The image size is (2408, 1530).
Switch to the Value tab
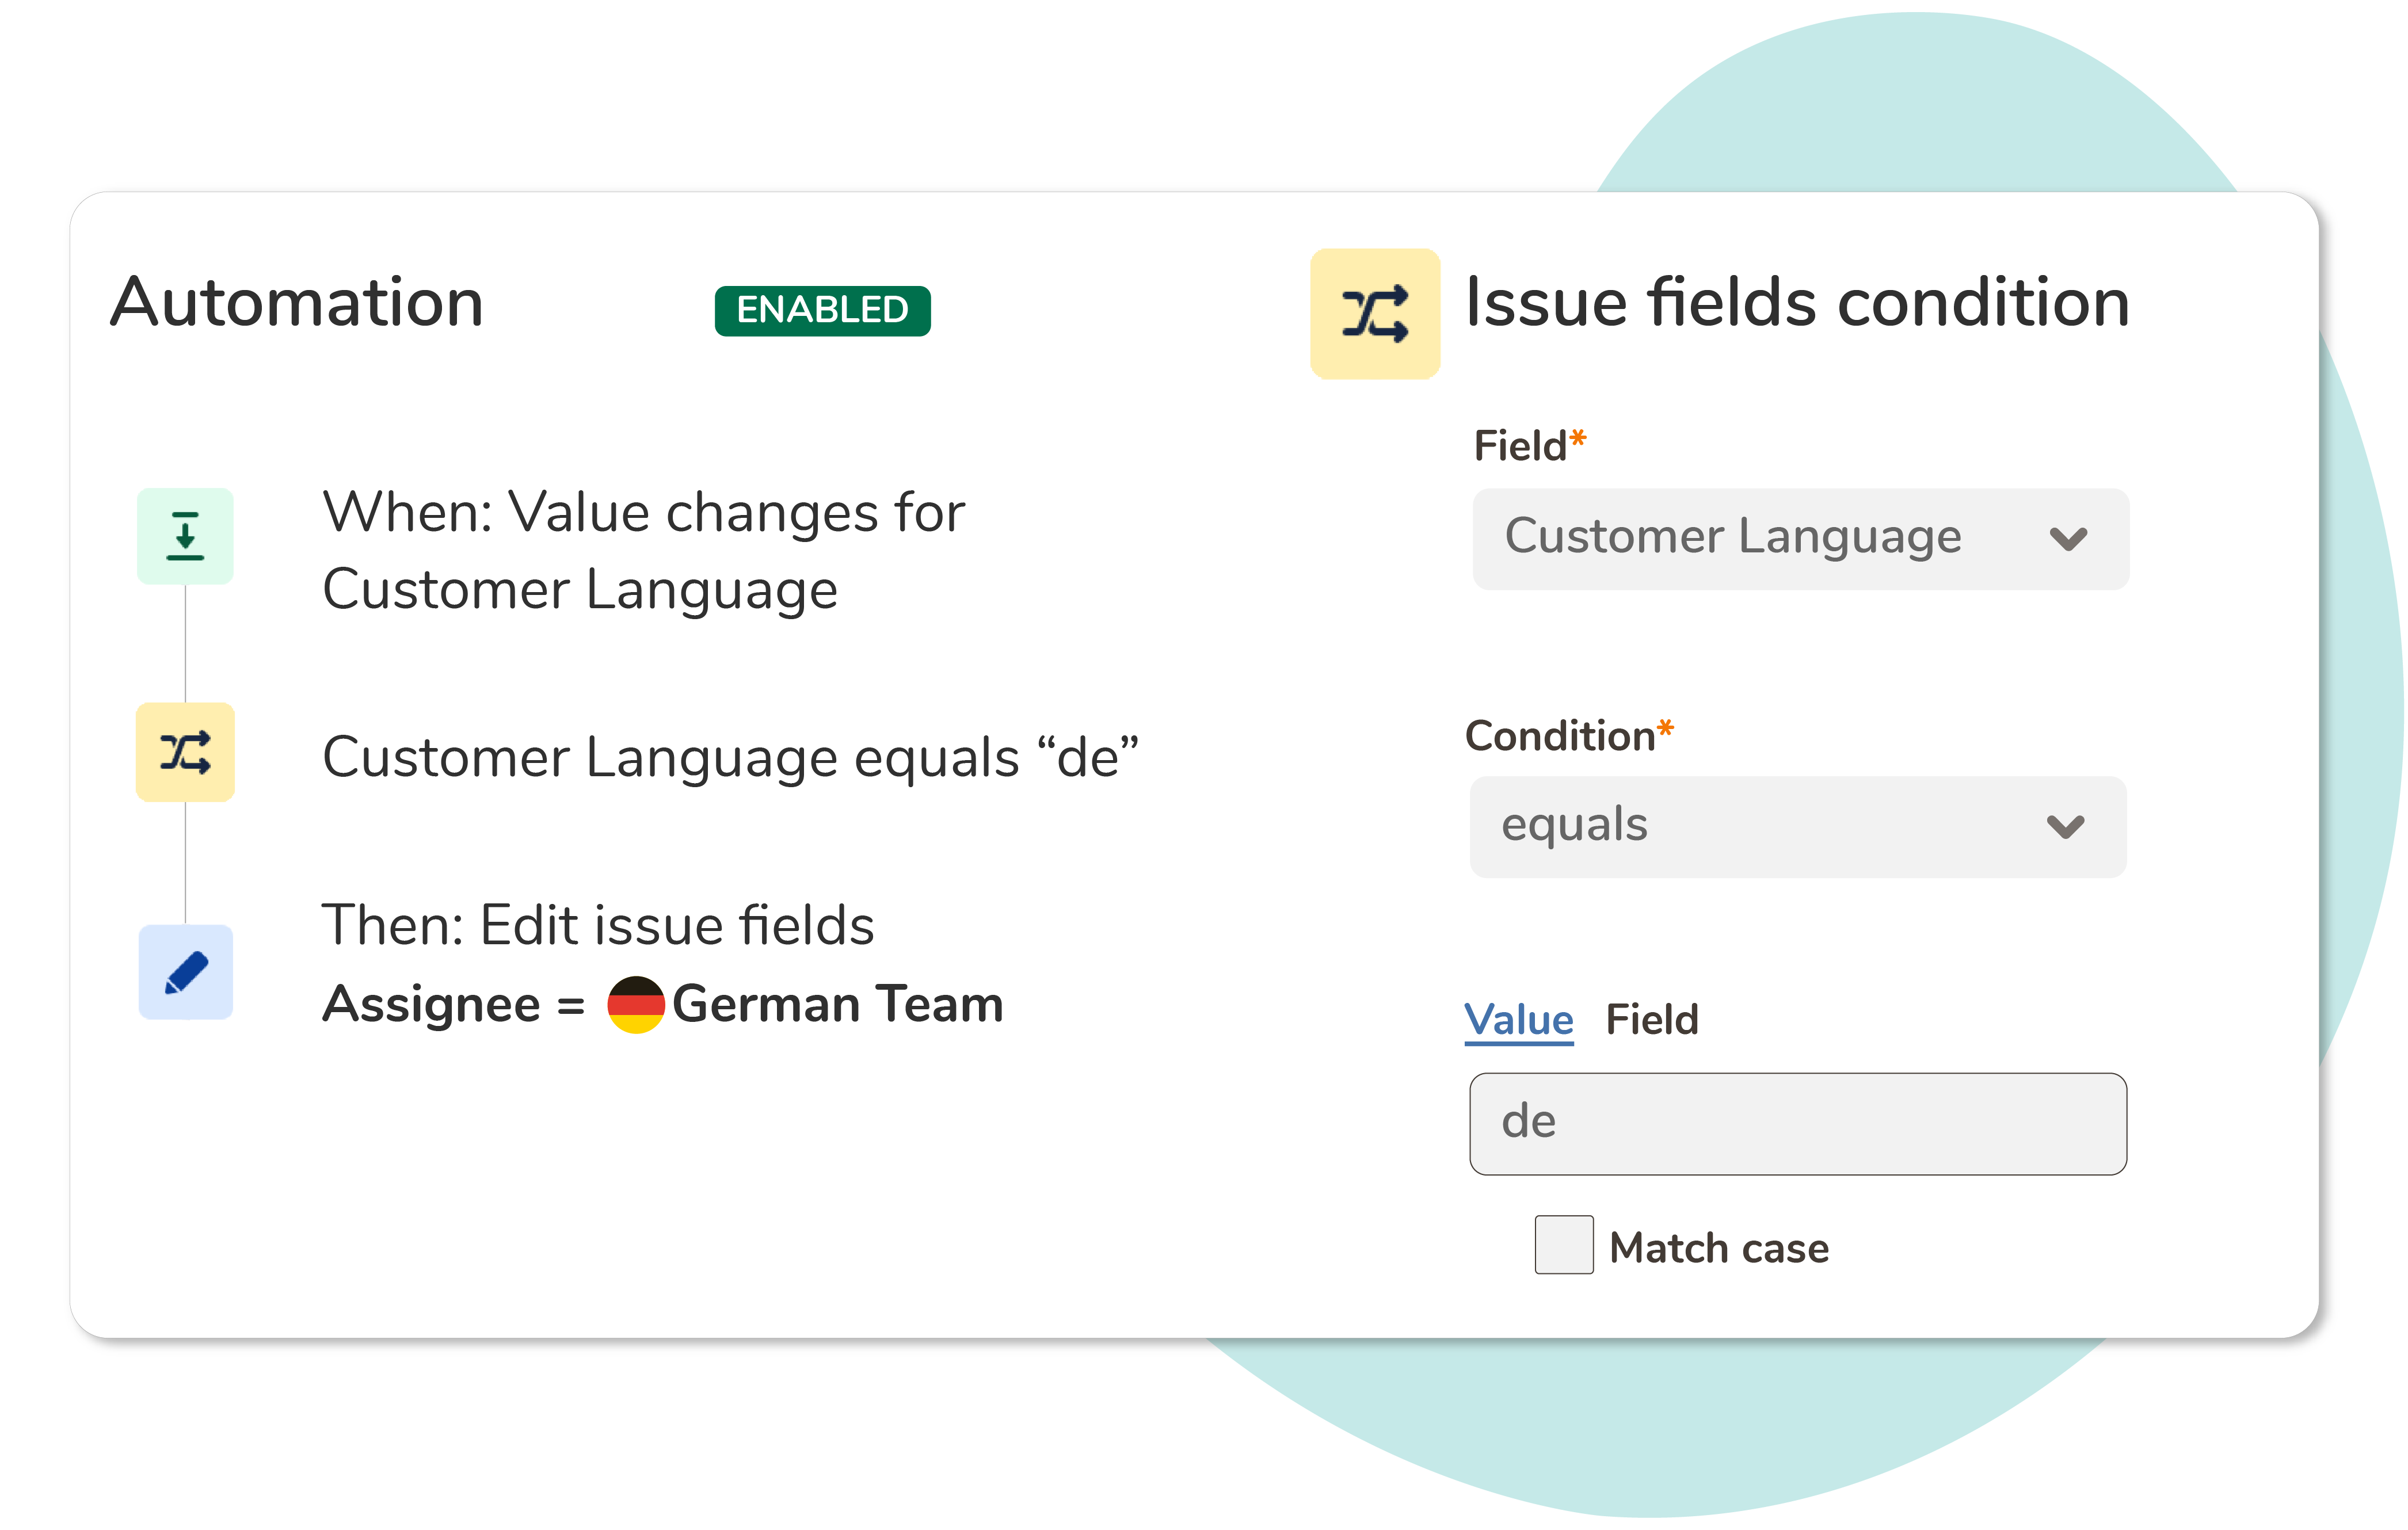click(1518, 1020)
